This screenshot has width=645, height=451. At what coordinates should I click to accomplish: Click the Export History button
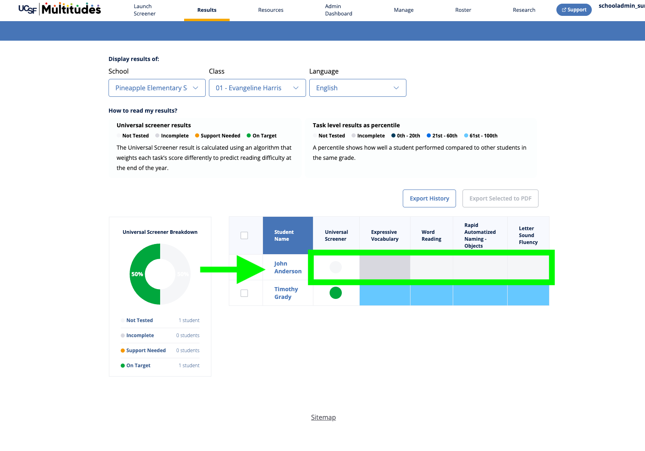(x=429, y=198)
